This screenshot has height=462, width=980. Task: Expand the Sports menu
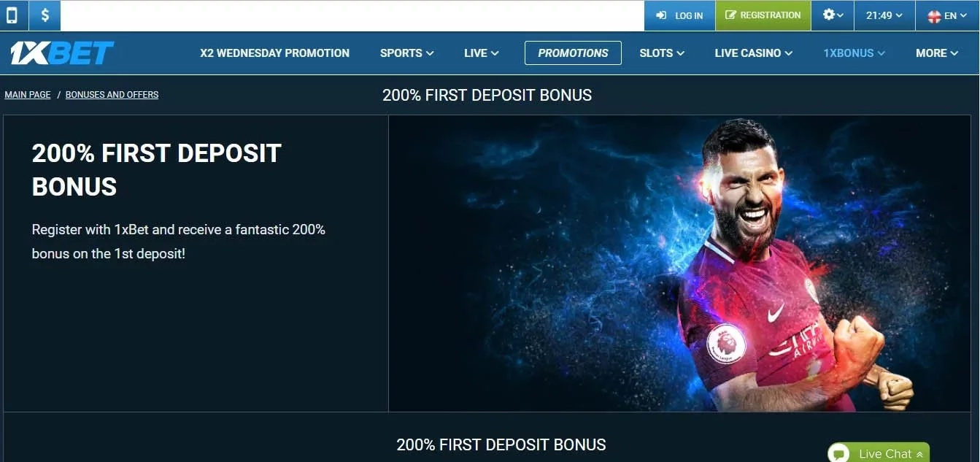[x=406, y=53]
